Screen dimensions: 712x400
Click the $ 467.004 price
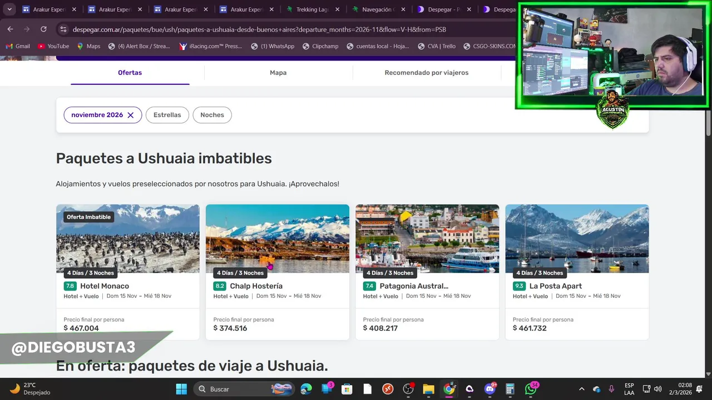tap(81, 328)
